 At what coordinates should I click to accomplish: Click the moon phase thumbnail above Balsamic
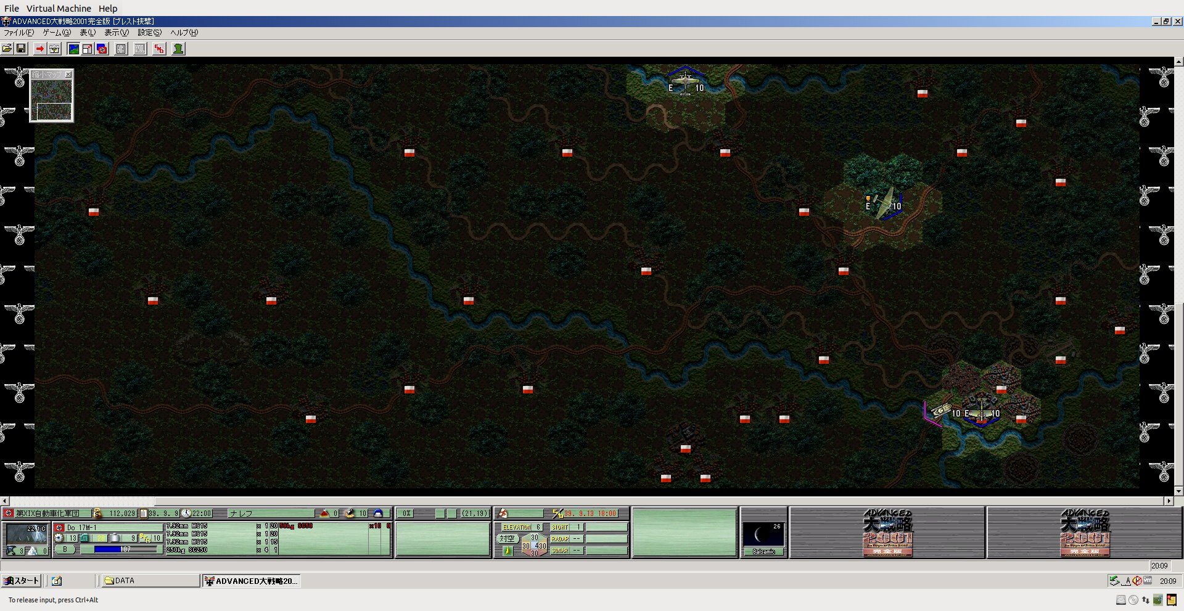coord(763,534)
